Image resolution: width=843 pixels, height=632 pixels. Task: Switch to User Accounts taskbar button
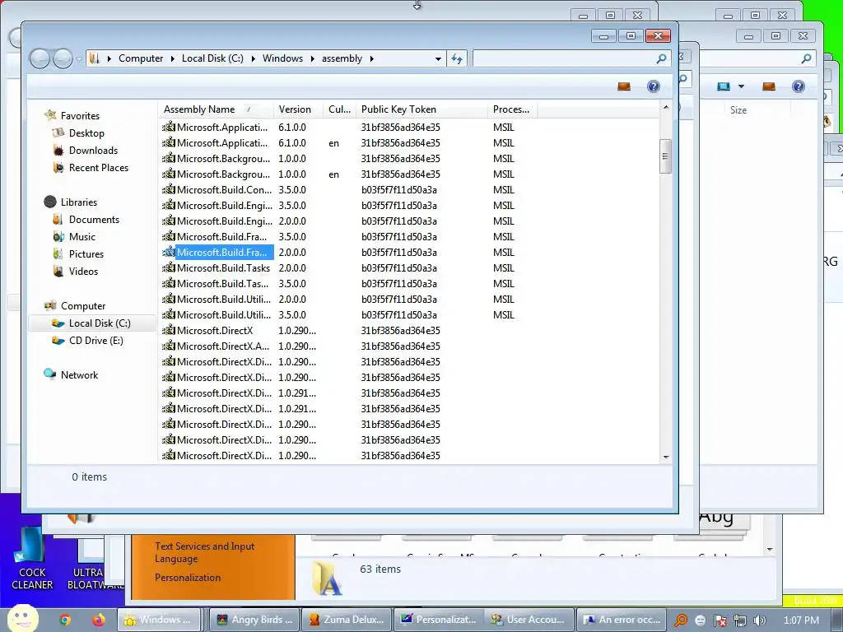click(529, 620)
